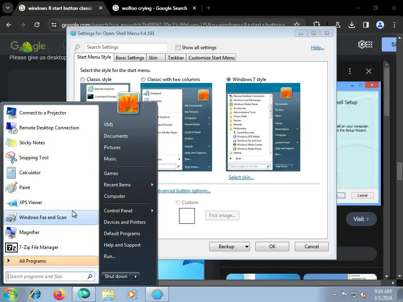
Task: Switch to the Skin tab
Action: click(x=156, y=57)
